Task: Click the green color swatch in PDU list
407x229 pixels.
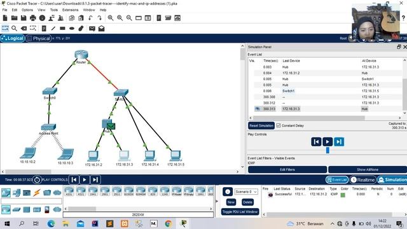Action: pyautogui.click(x=343, y=195)
